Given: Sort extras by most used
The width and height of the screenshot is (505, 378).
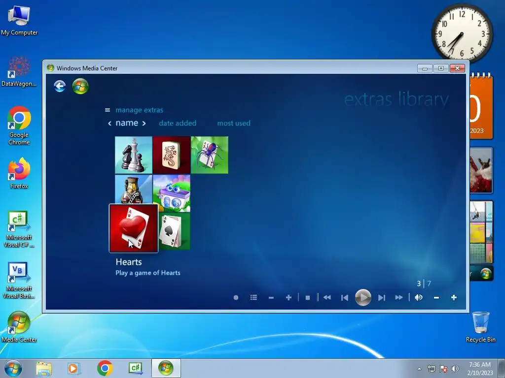Looking at the screenshot, I should point(233,123).
